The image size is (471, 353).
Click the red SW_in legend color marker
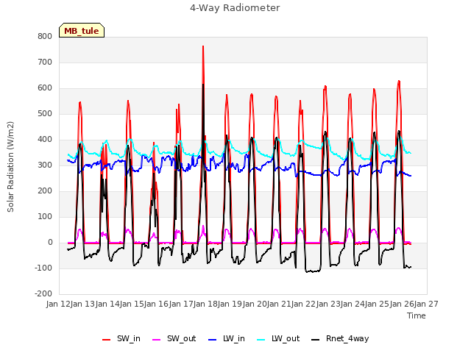[x=106, y=340]
